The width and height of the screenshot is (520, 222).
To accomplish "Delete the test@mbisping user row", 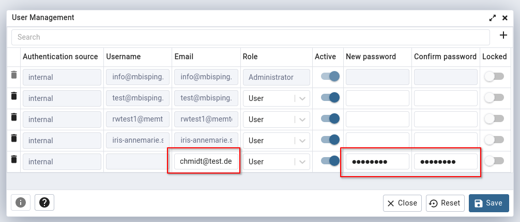I will coord(13,96).
